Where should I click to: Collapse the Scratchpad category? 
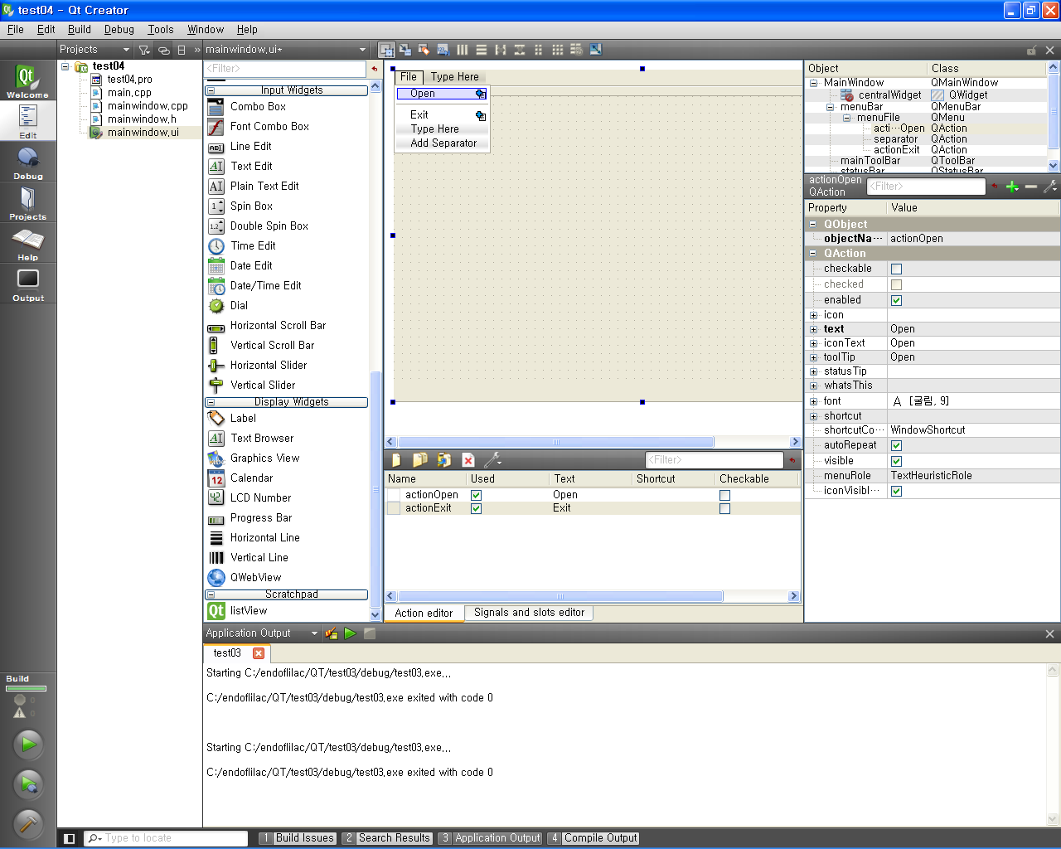click(x=211, y=594)
